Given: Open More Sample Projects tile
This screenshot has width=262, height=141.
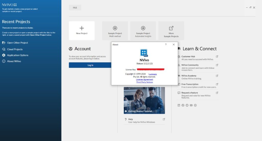Looking at the screenshot, I should click(171, 31).
